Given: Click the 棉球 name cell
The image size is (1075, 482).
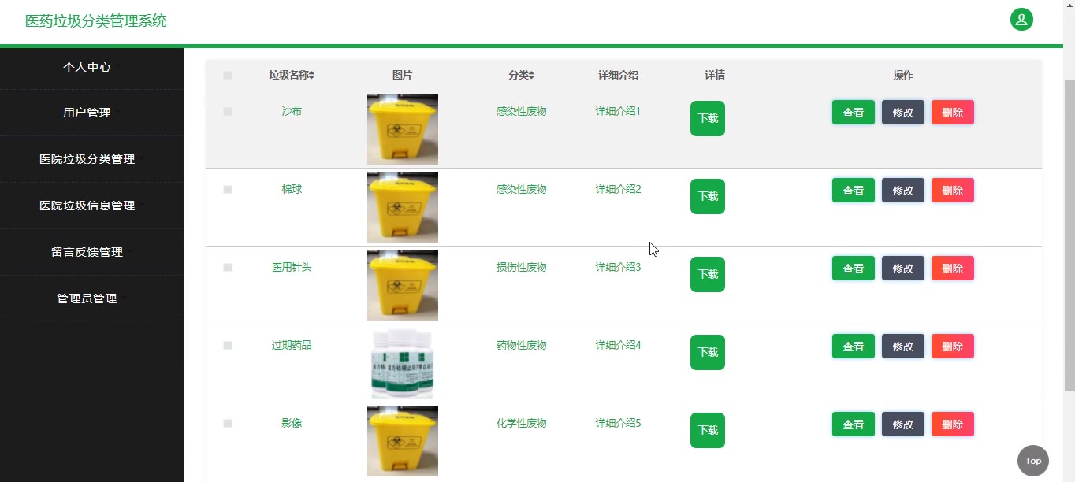Looking at the screenshot, I should point(292,190).
